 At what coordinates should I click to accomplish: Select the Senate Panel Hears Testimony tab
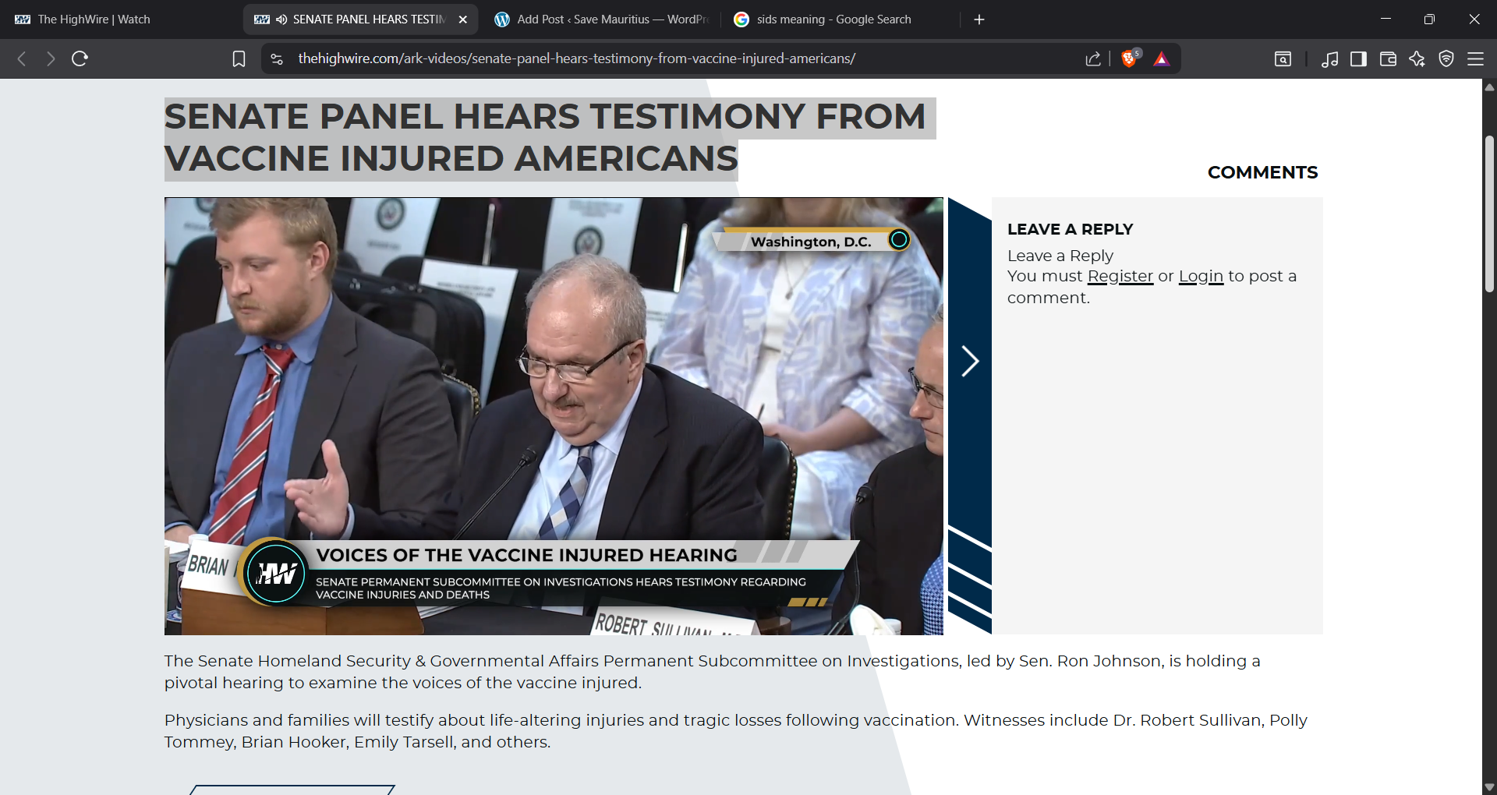coord(360,19)
